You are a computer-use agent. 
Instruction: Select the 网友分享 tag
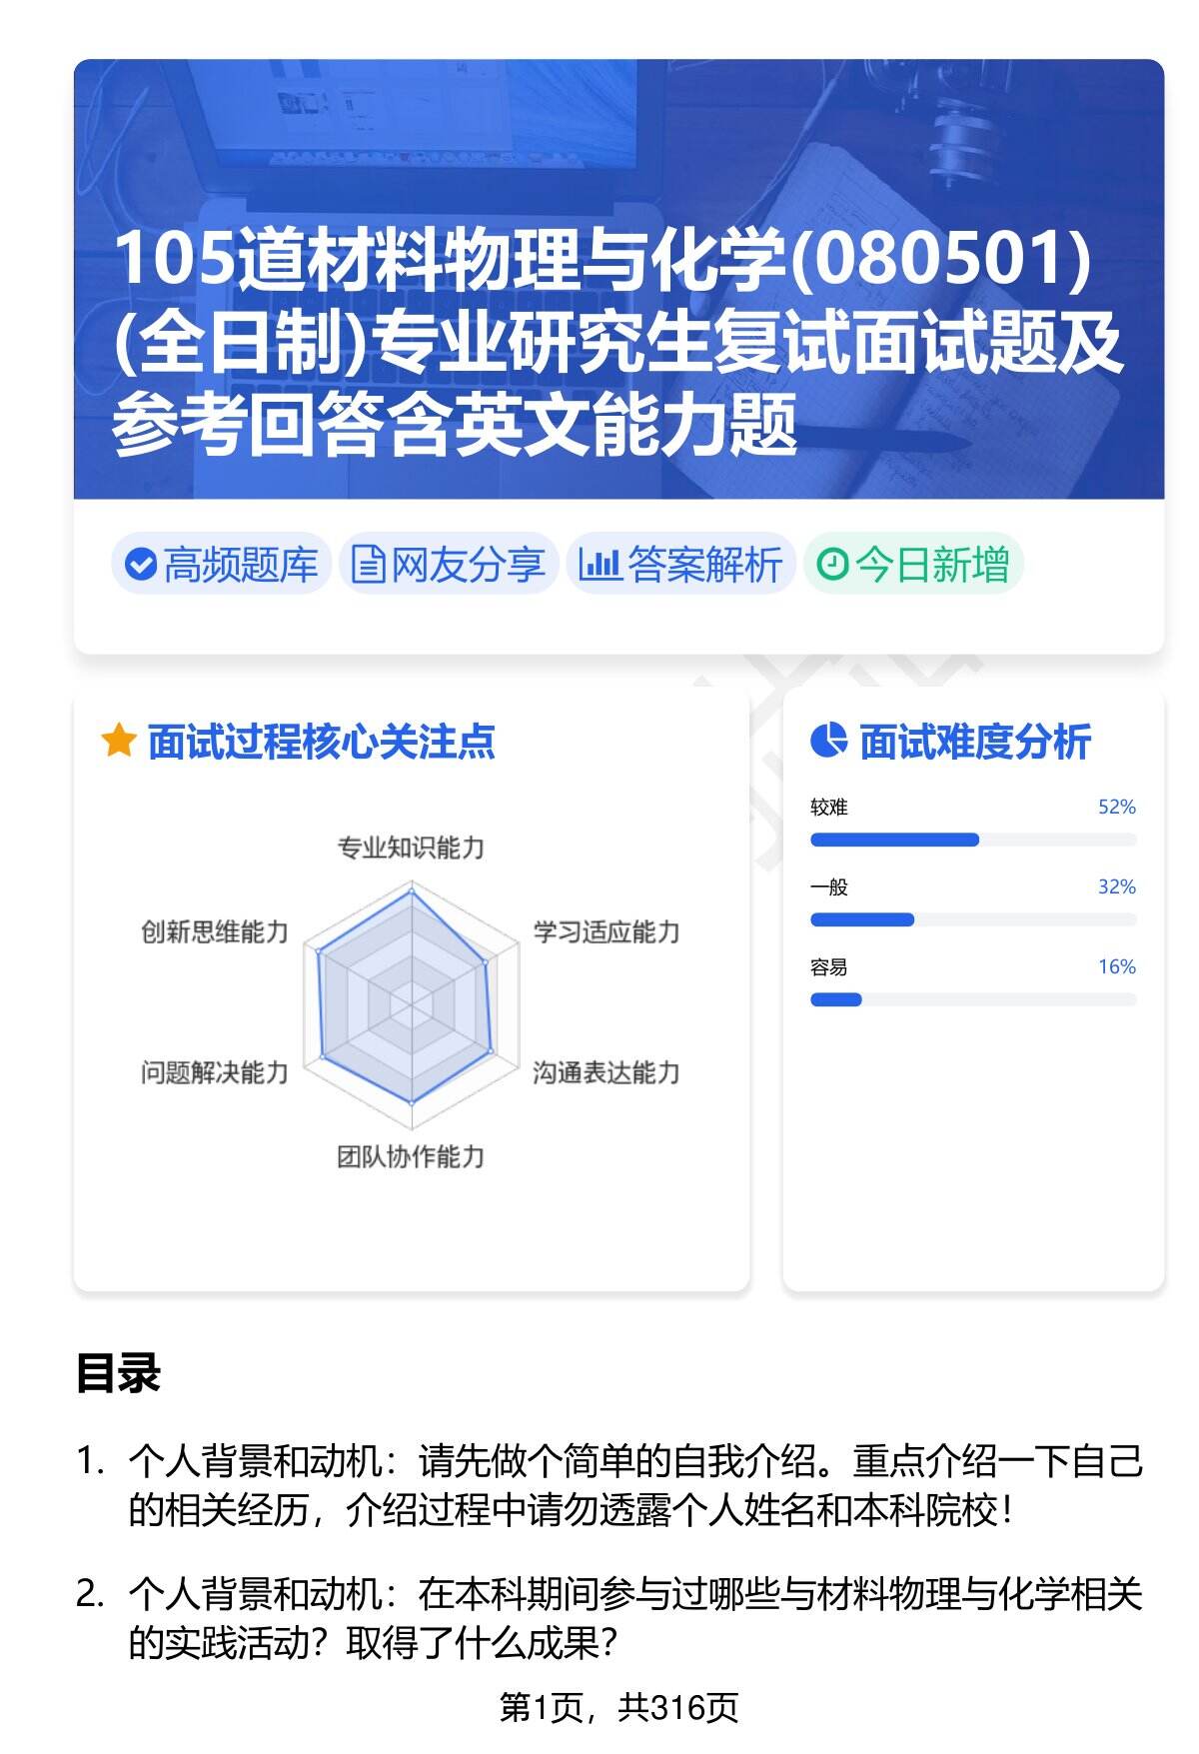coord(448,565)
